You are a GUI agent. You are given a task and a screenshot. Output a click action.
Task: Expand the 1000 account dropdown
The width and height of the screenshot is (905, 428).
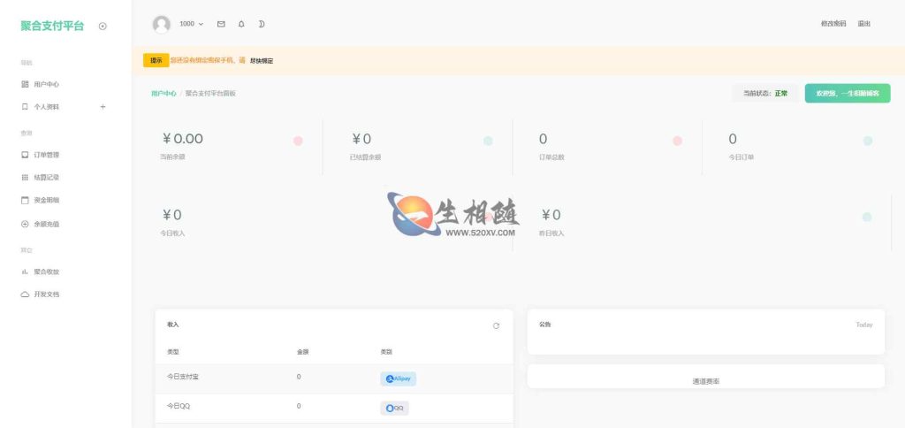click(x=192, y=24)
